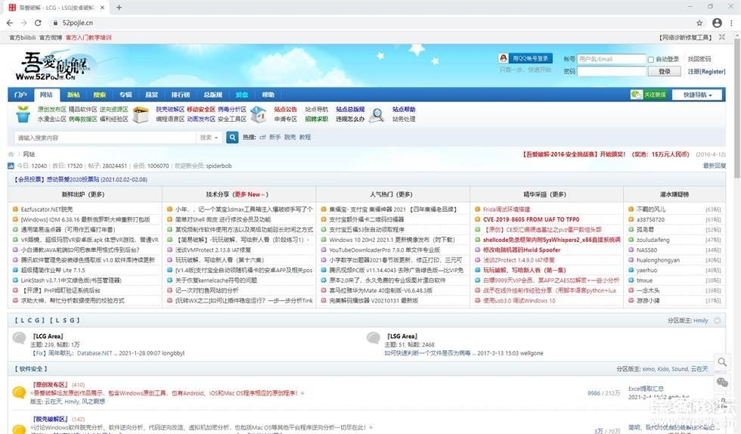Click the house icon beside 站点公告
The height and width of the screenshot is (434, 741).
258,114
